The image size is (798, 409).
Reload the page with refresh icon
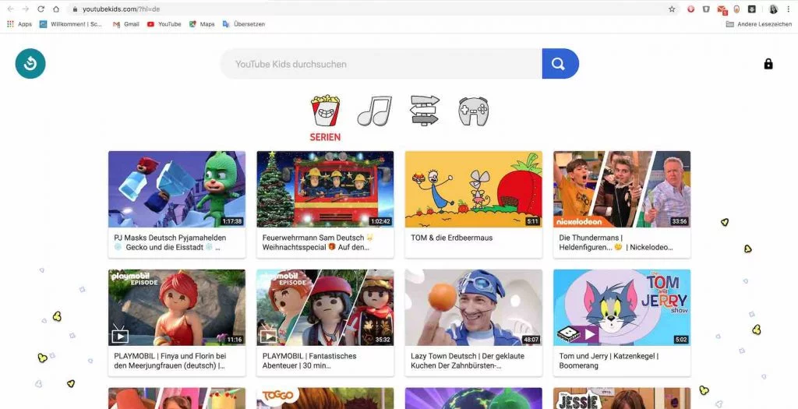pyautogui.click(x=41, y=9)
